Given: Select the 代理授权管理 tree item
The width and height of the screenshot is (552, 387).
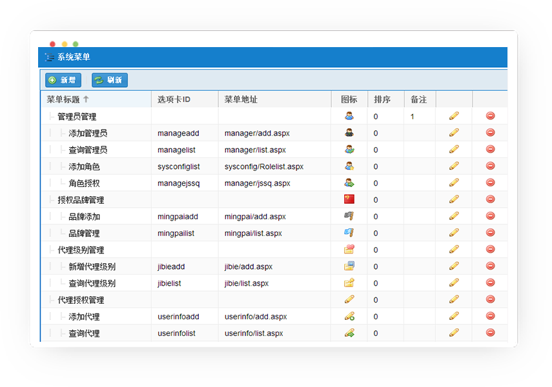Looking at the screenshot, I should (80, 300).
